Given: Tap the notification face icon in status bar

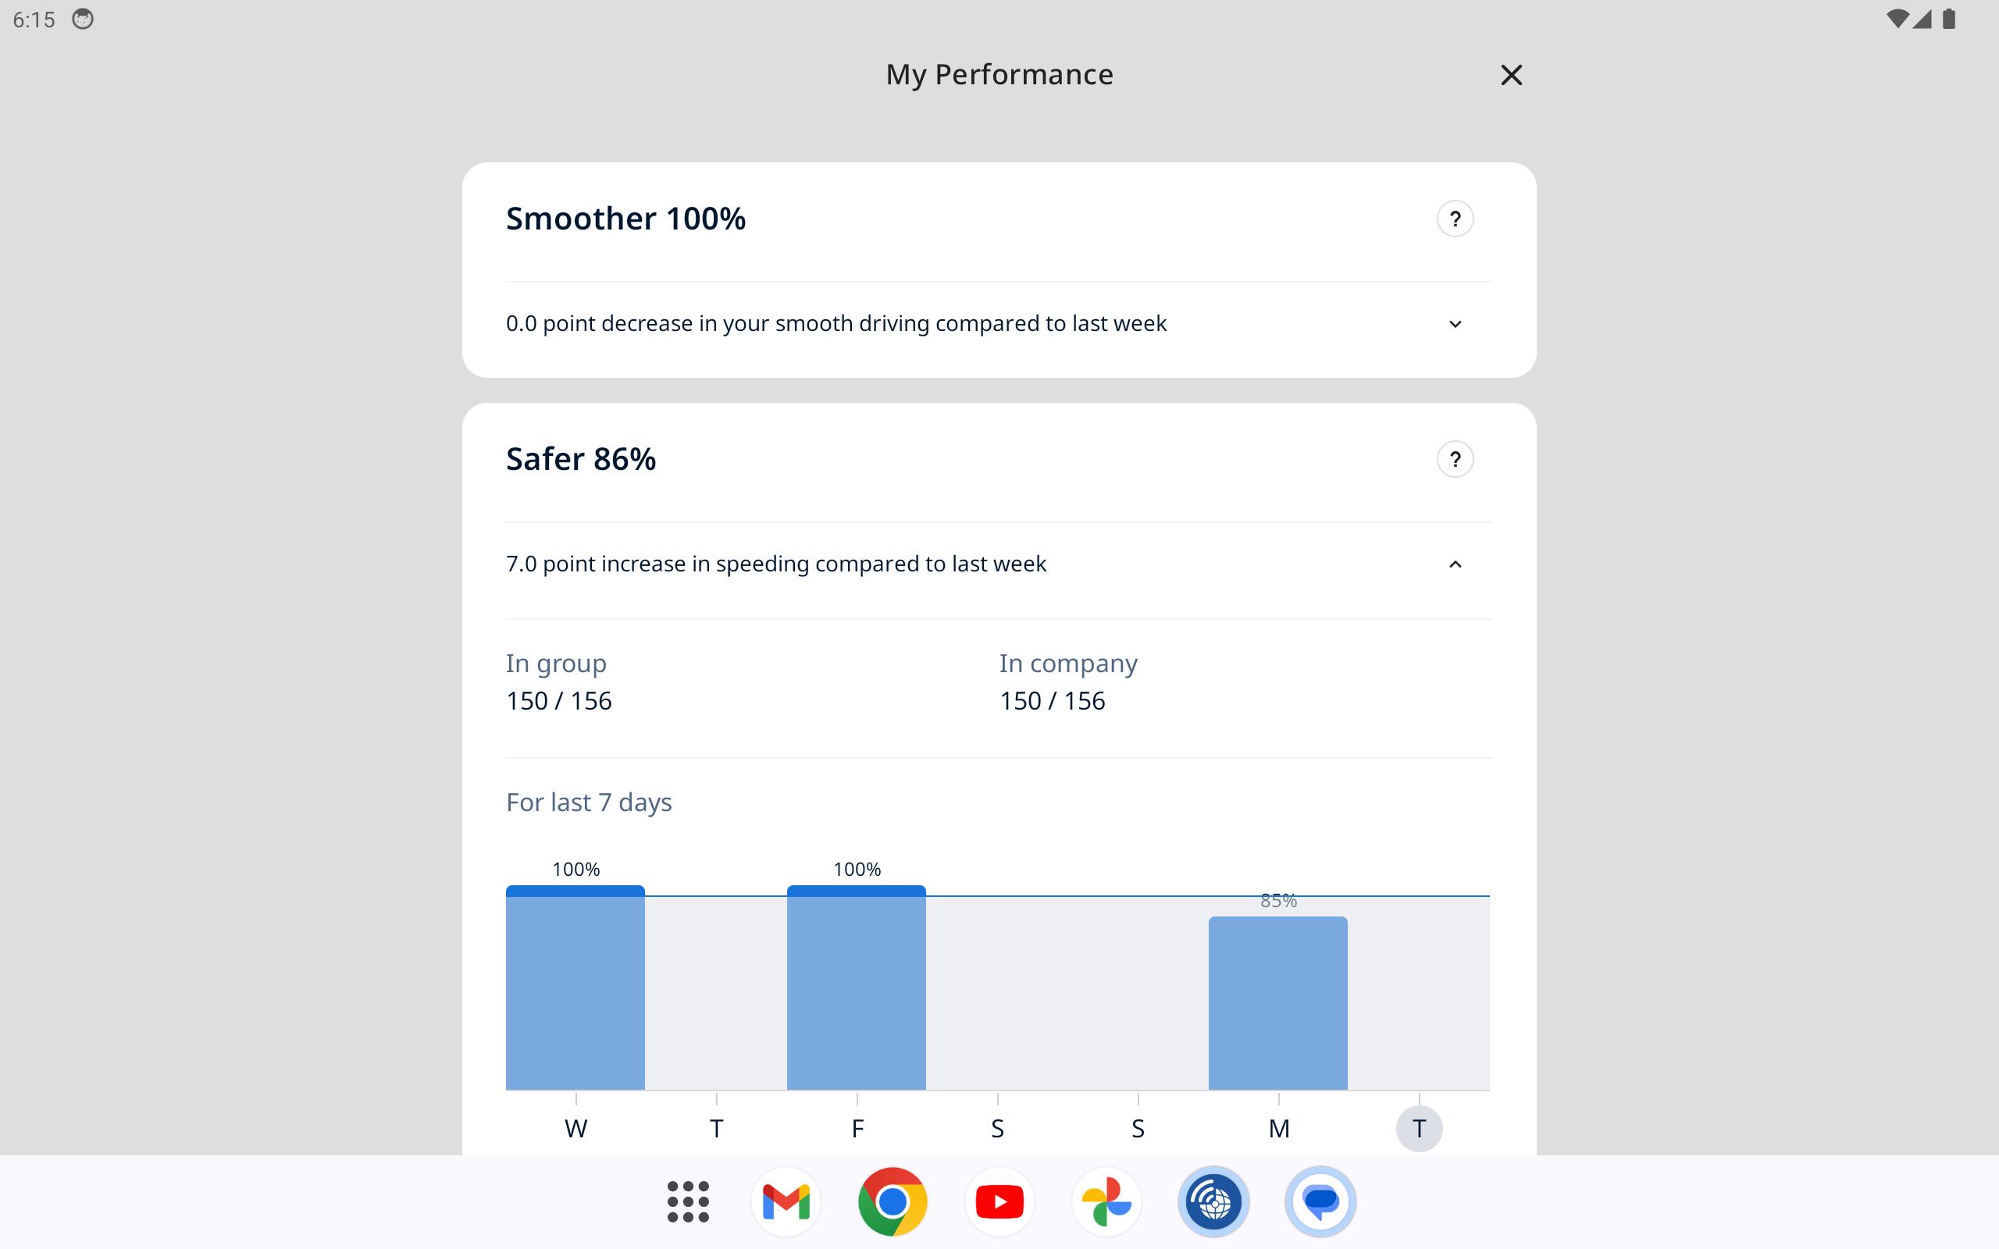Looking at the screenshot, I should (83, 19).
